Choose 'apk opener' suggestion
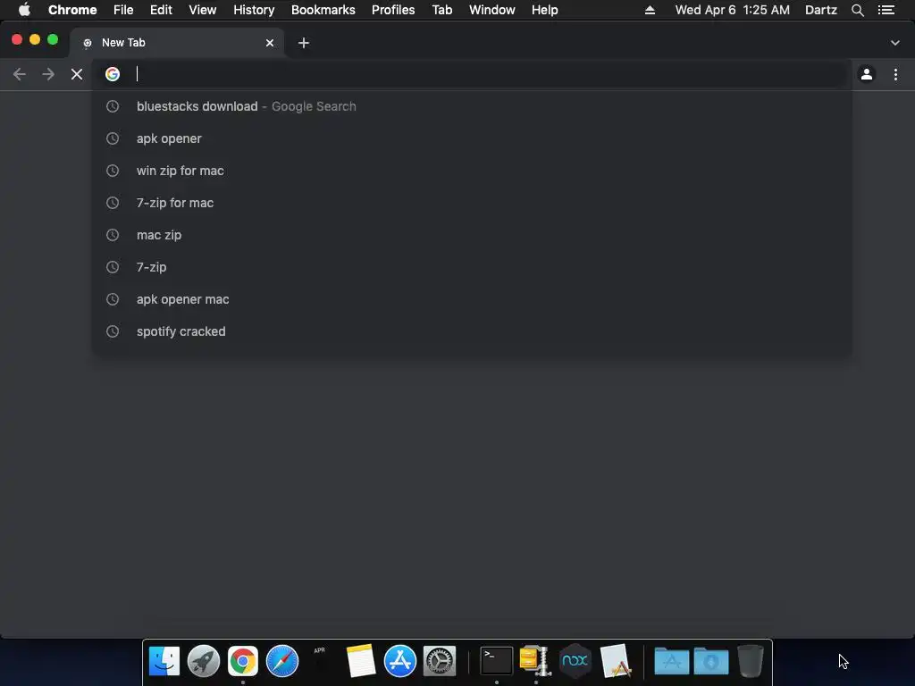The width and height of the screenshot is (915, 686). coord(472,138)
